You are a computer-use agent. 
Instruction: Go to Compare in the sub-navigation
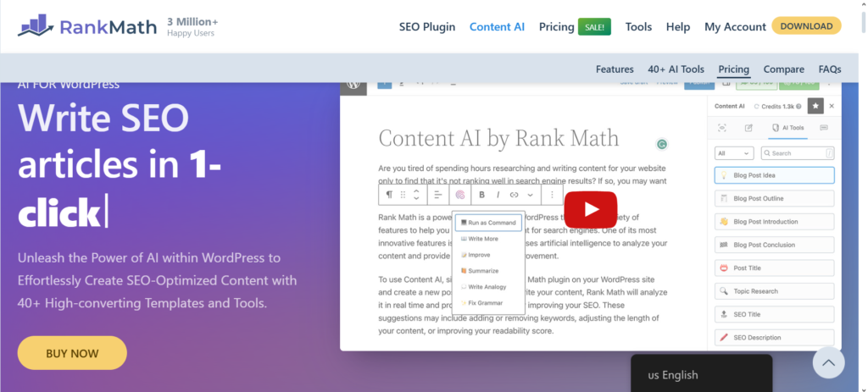(x=784, y=69)
